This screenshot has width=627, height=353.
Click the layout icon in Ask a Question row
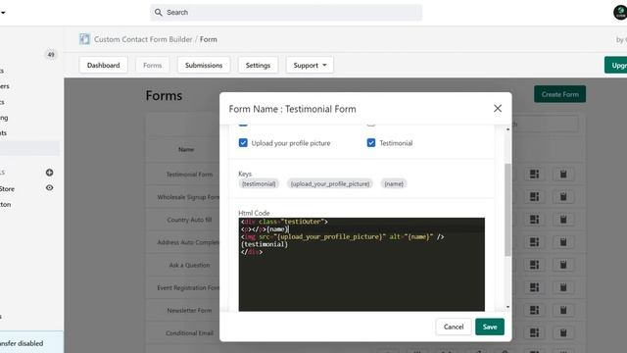pos(535,265)
